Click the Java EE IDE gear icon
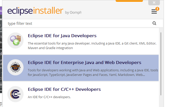Screen dimensions: 170x107 pos(15,67)
